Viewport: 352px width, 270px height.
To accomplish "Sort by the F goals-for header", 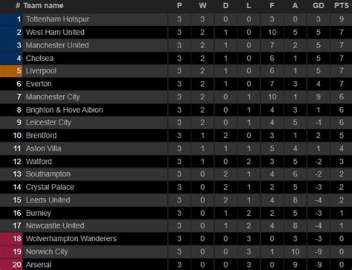I will (x=272, y=6).
